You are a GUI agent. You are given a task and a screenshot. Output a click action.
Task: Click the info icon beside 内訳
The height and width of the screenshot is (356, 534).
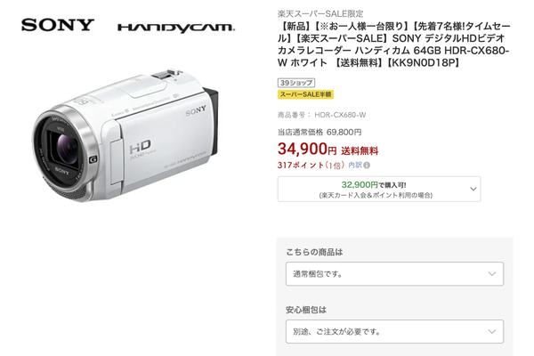tap(367, 166)
